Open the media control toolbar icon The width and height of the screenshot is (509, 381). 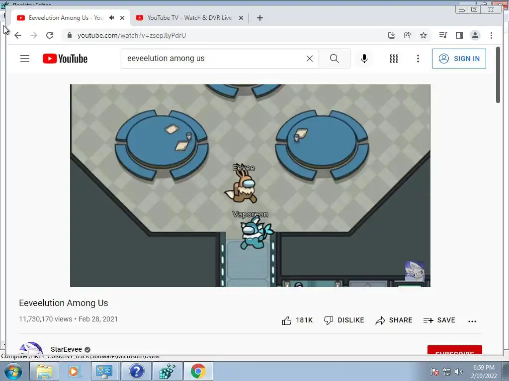(x=443, y=35)
